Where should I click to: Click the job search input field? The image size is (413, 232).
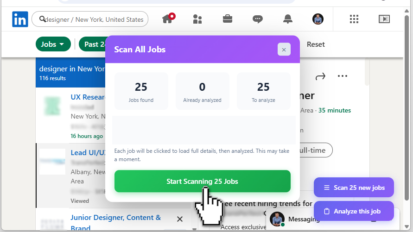pos(93,19)
